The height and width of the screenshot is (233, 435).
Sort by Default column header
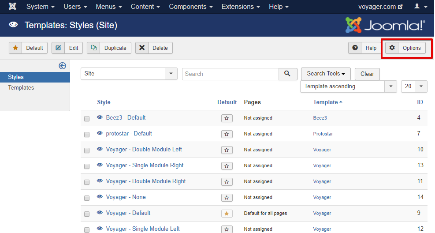tap(227, 102)
